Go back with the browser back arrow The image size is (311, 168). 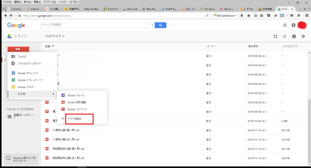(x=6, y=15)
